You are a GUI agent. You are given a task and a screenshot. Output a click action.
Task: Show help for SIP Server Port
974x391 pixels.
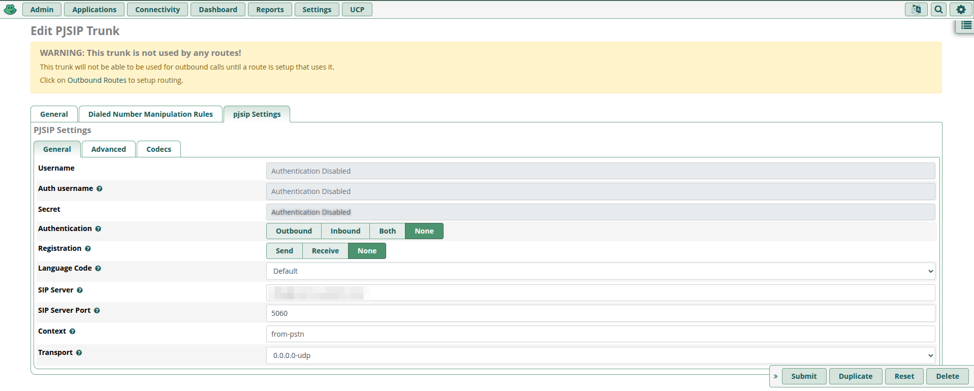(97, 311)
